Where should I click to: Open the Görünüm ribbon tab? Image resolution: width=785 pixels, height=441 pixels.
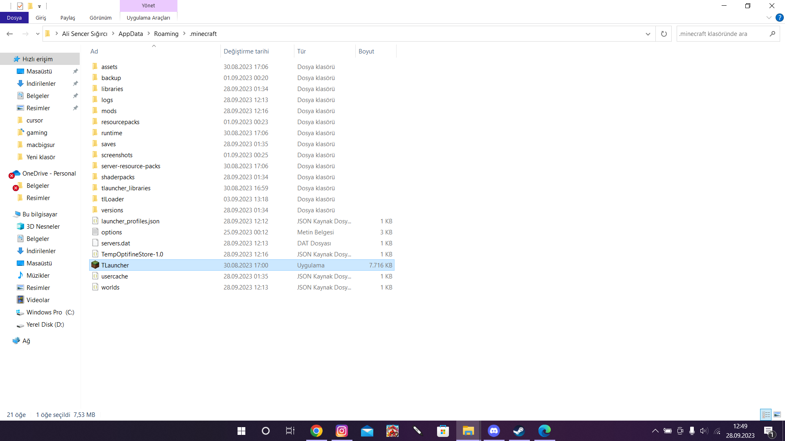tap(101, 18)
